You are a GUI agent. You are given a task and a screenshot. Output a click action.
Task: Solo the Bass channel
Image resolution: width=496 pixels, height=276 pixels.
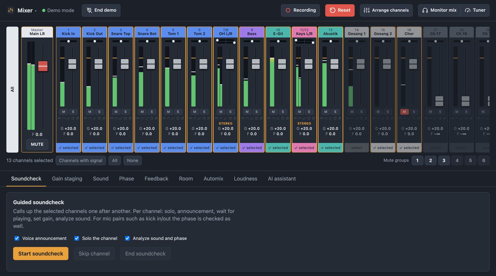coord(257,112)
